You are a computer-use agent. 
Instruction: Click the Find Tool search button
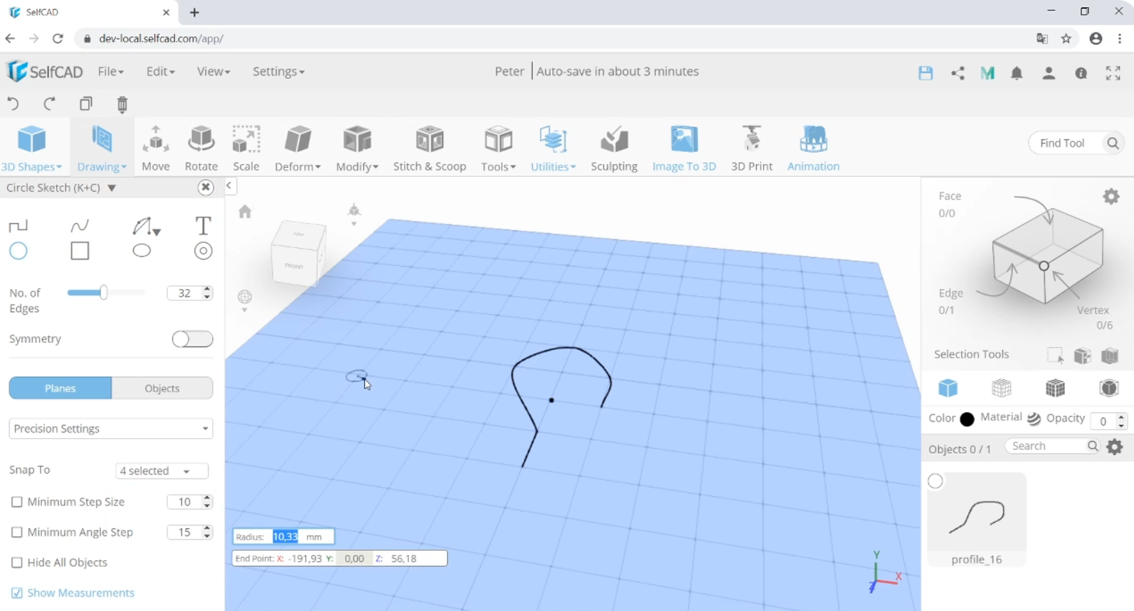click(x=1112, y=143)
